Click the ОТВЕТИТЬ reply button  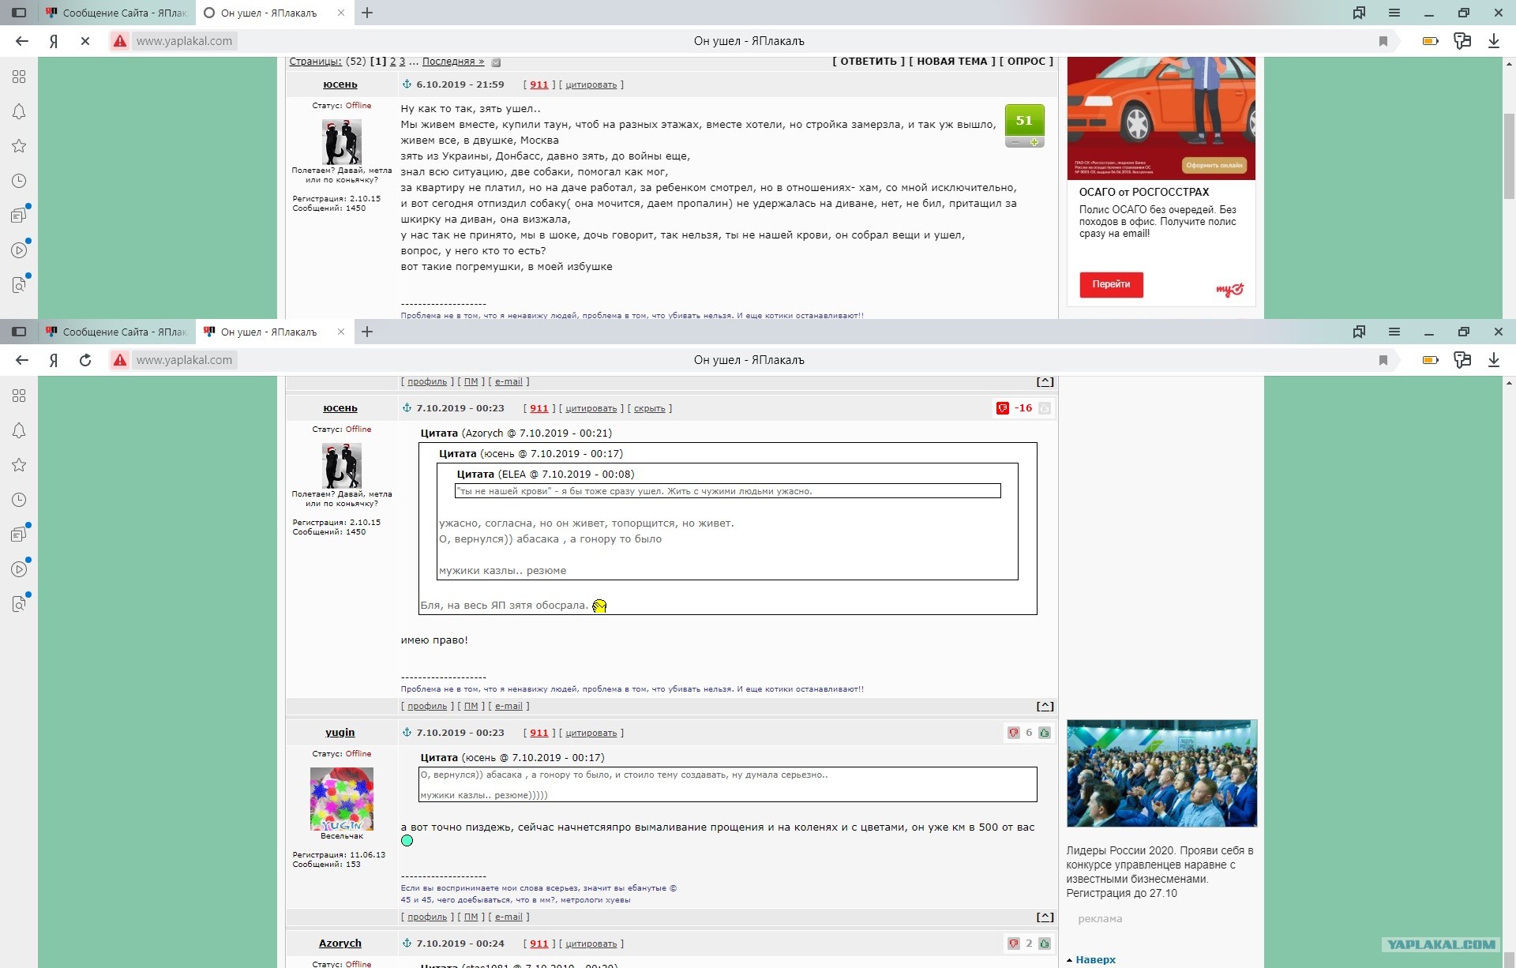[x=869, y=61]
